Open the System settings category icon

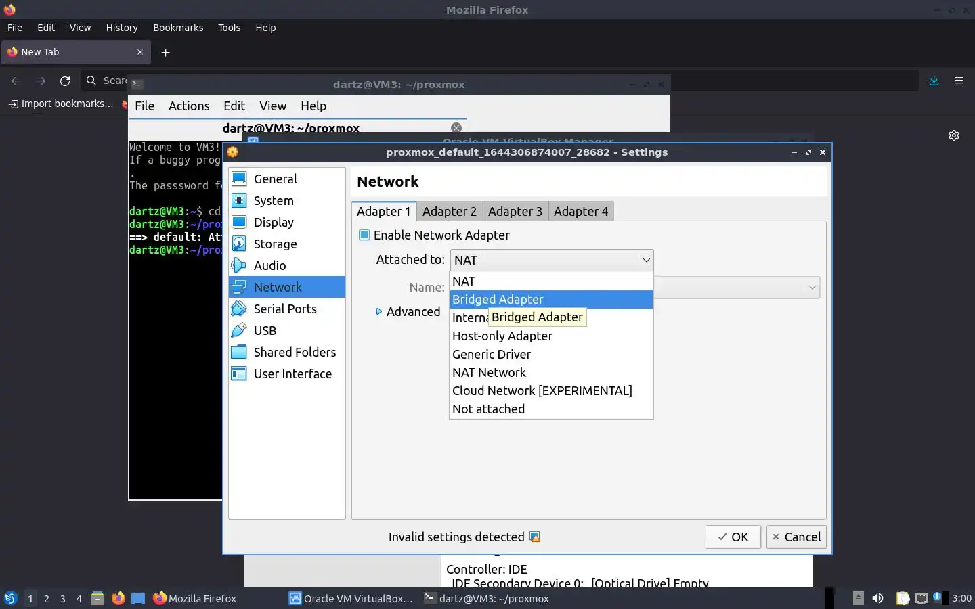click(x=239, y=200)
